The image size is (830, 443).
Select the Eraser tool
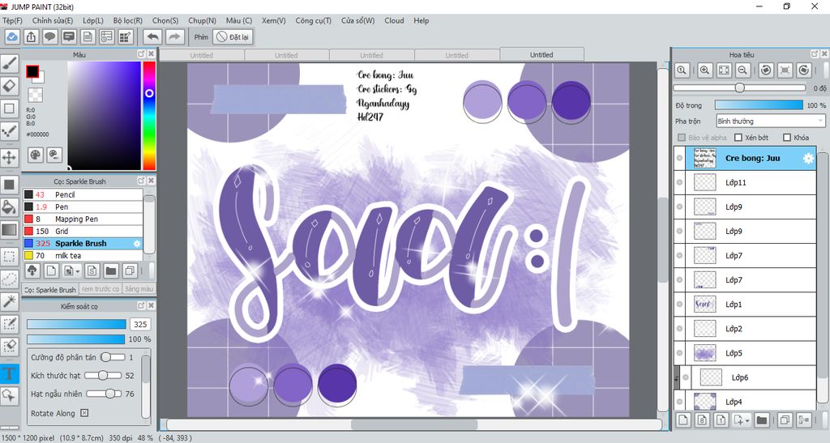tap(10, 86)
